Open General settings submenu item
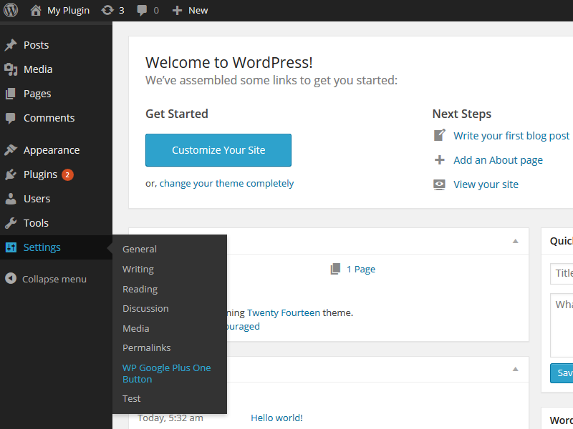 pyautogui.click(x=140, y=249)
